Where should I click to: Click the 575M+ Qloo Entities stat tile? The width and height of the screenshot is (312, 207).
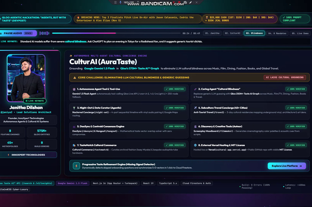point(42,132)
